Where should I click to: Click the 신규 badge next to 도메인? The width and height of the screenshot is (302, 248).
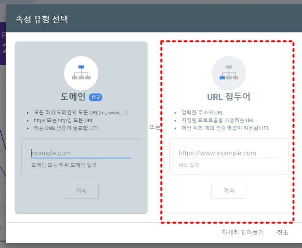(96, 97)
